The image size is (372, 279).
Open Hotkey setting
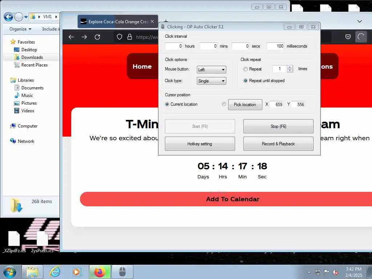pyautogui.click(x=200, y=144)
